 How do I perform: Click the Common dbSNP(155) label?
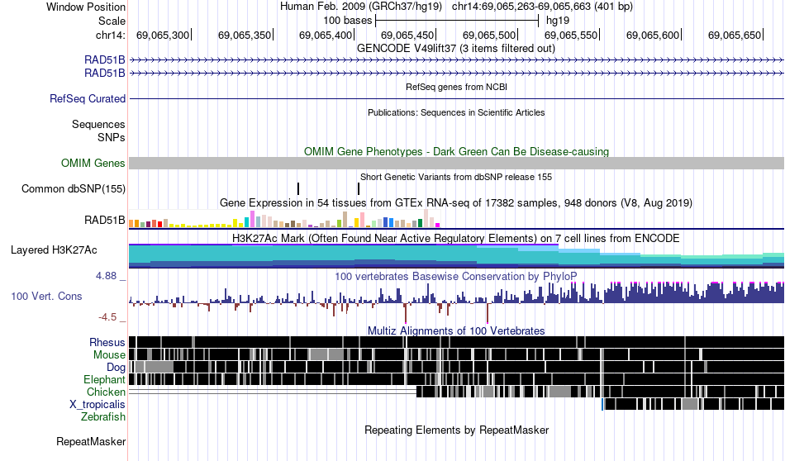tap(74, 188)
